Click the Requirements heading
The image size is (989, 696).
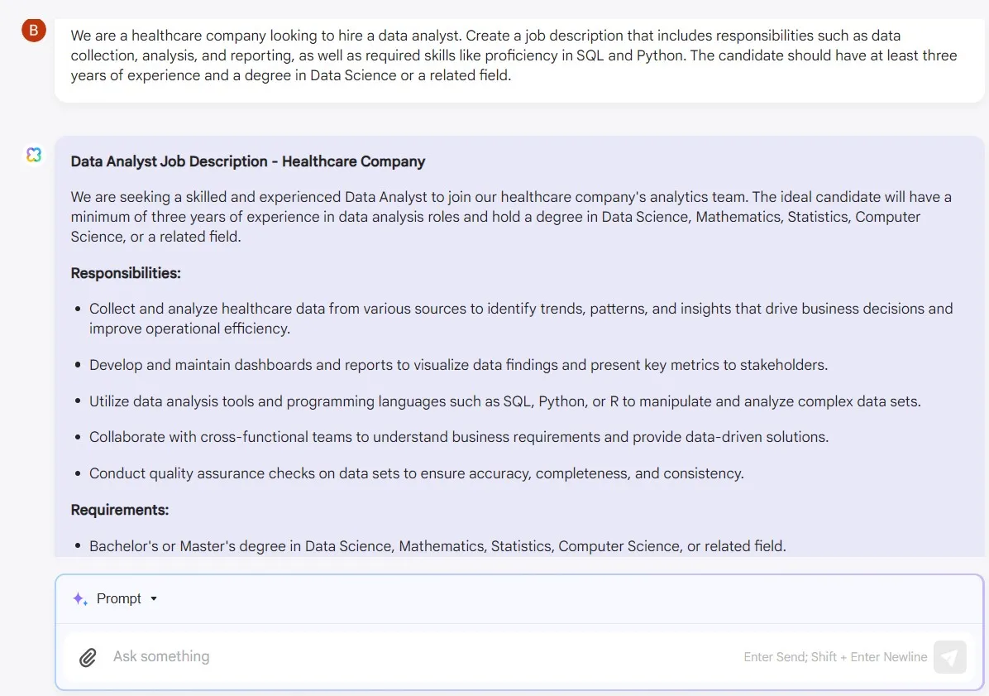point(120,510)
